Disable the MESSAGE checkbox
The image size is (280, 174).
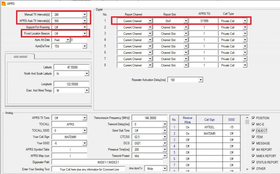(x=253, y=143)
